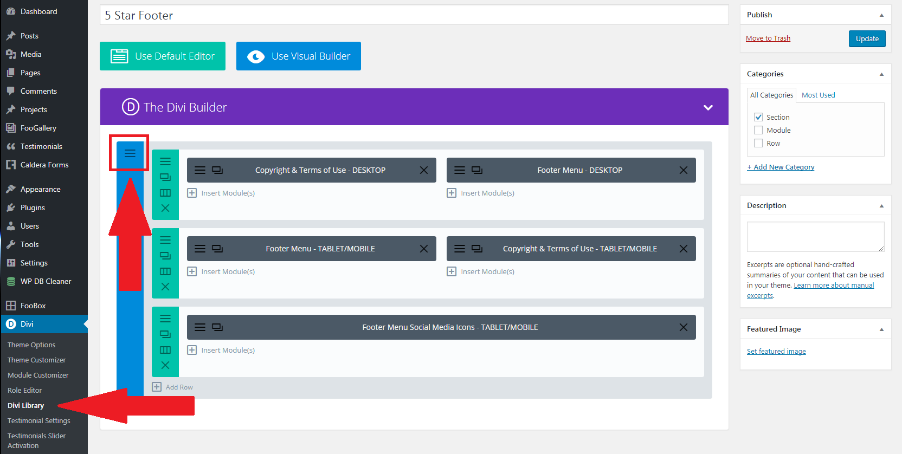Clone Copyright & Terms of Use - TABLET/MOBILE module
The width and height of the screenshot is (902, 454).
pos(477,249)
